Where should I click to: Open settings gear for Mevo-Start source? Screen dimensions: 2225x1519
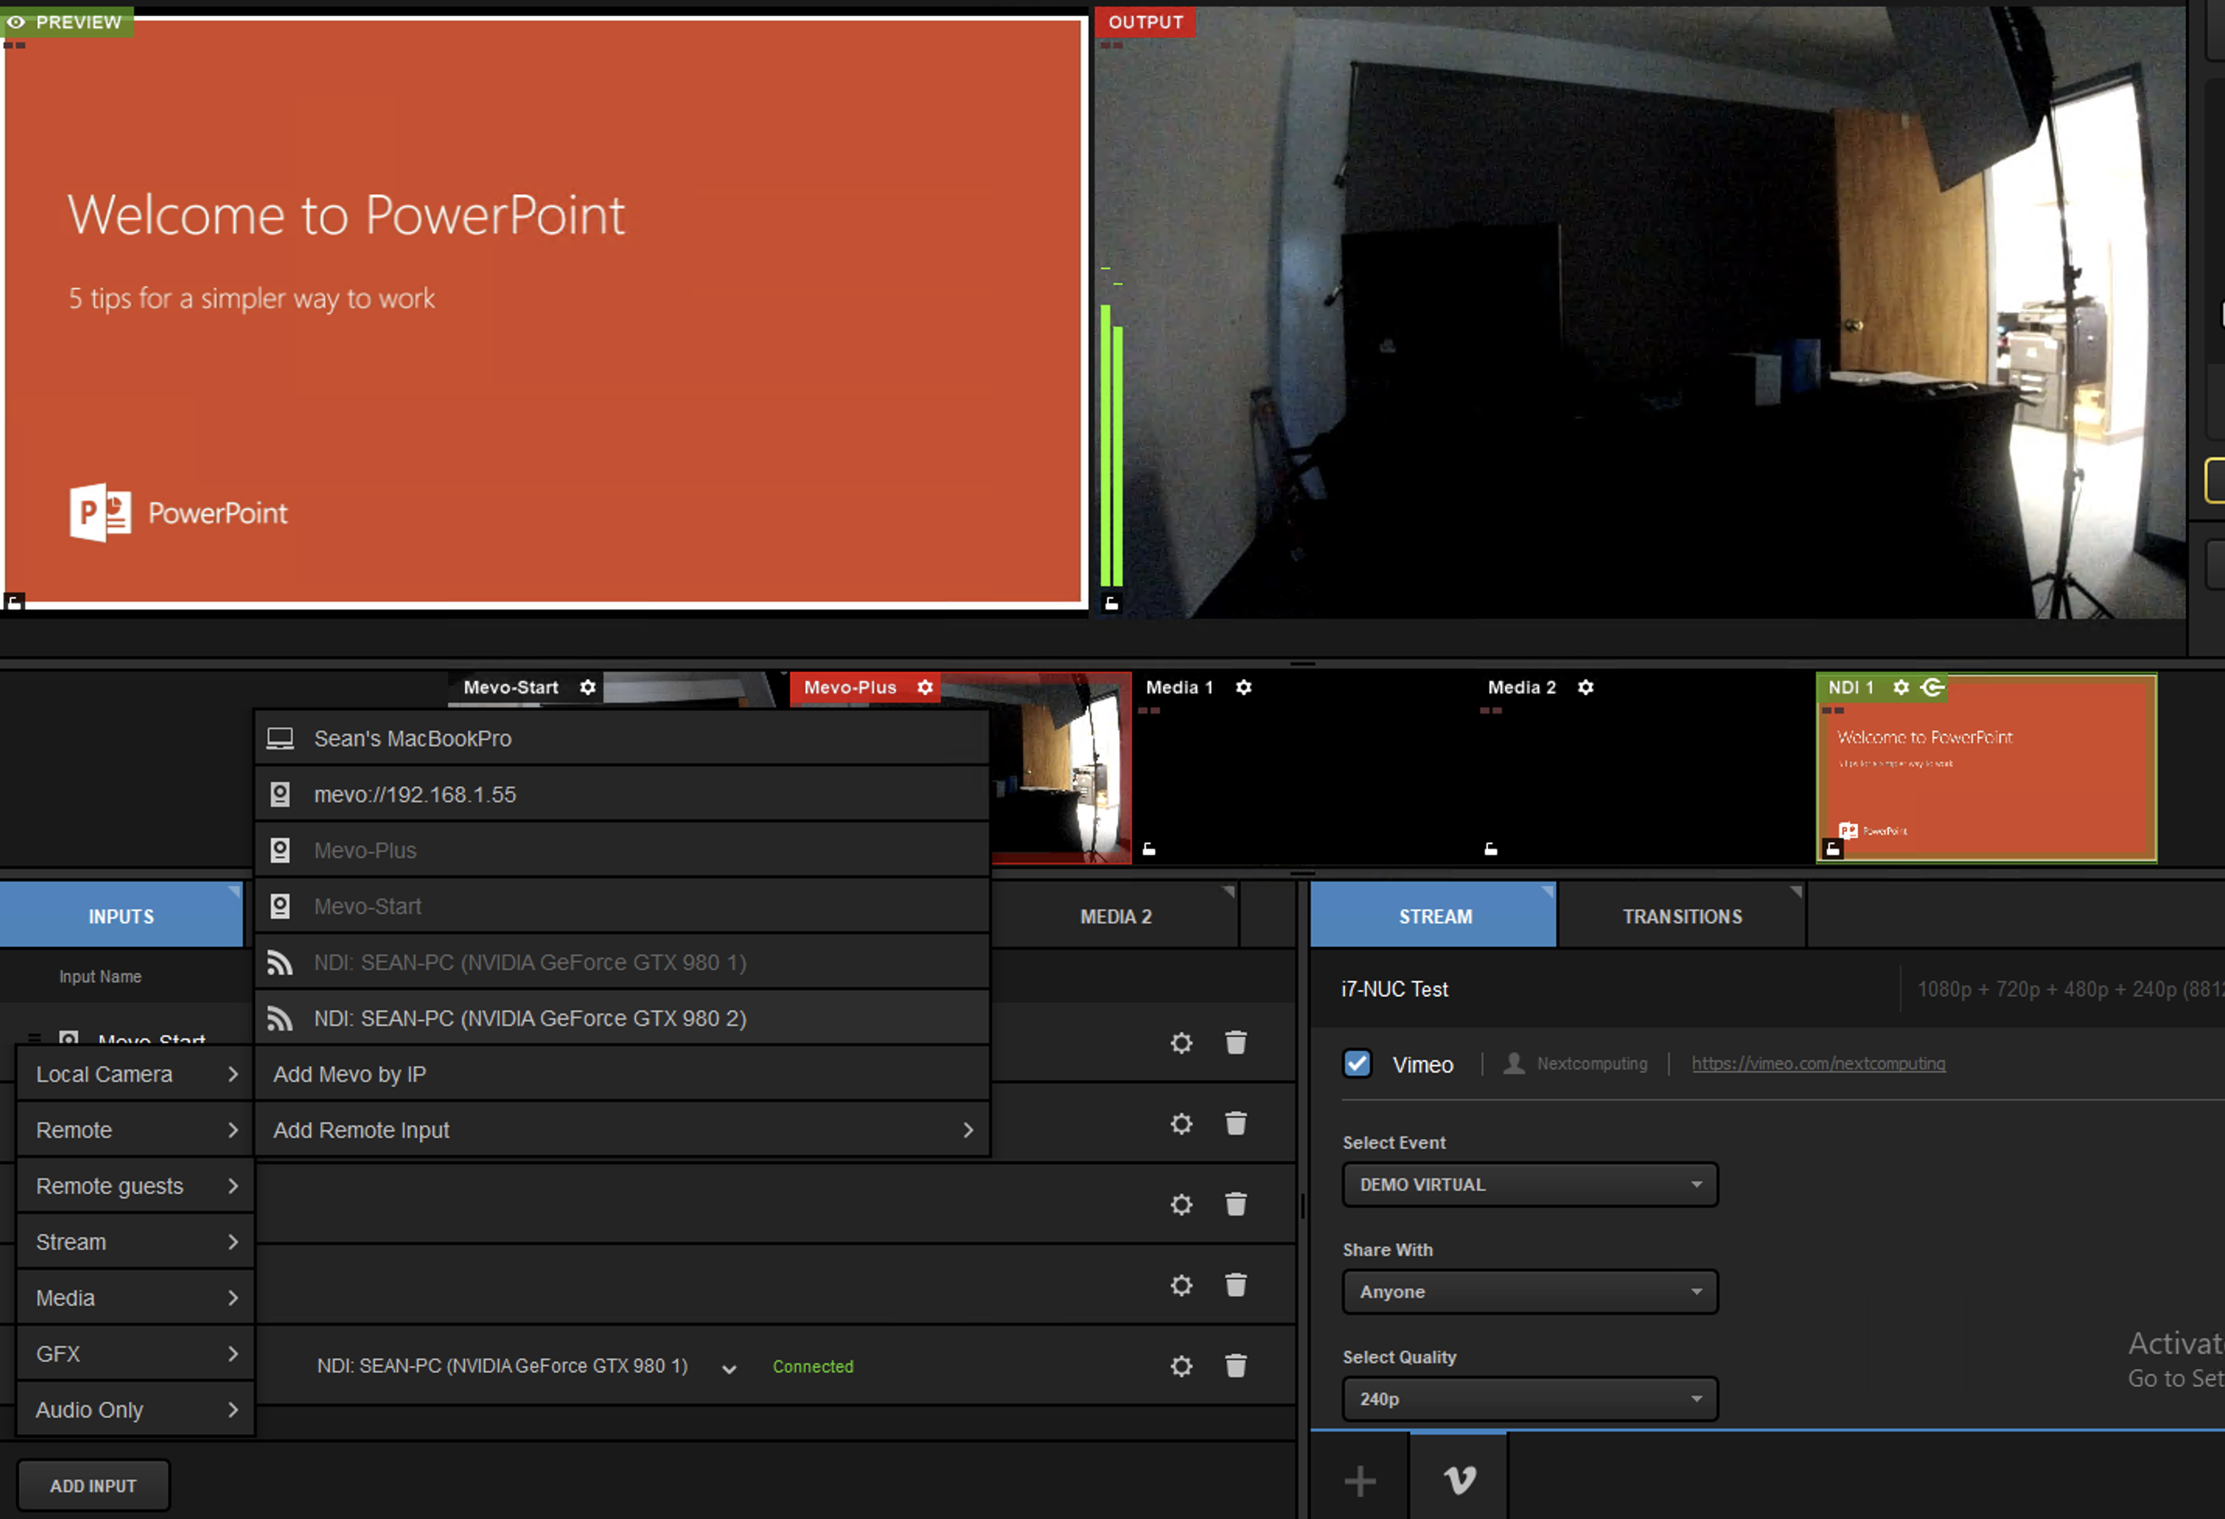click(588, 687)
